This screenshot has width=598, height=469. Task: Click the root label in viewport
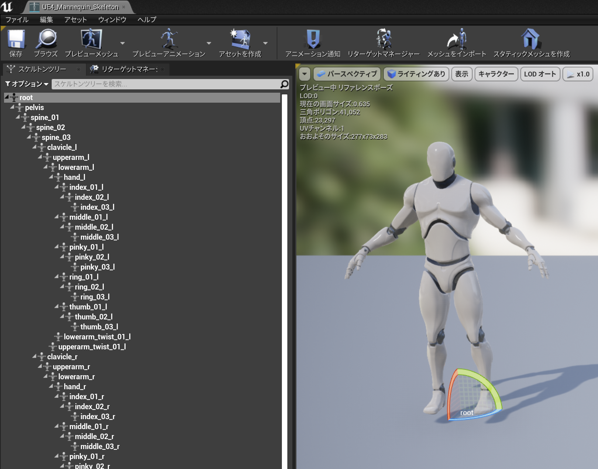[x=467, y=412]
